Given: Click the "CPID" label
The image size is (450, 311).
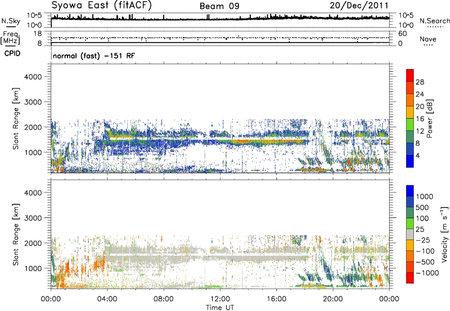Looking at the screenshot, I should pos(12,53).
